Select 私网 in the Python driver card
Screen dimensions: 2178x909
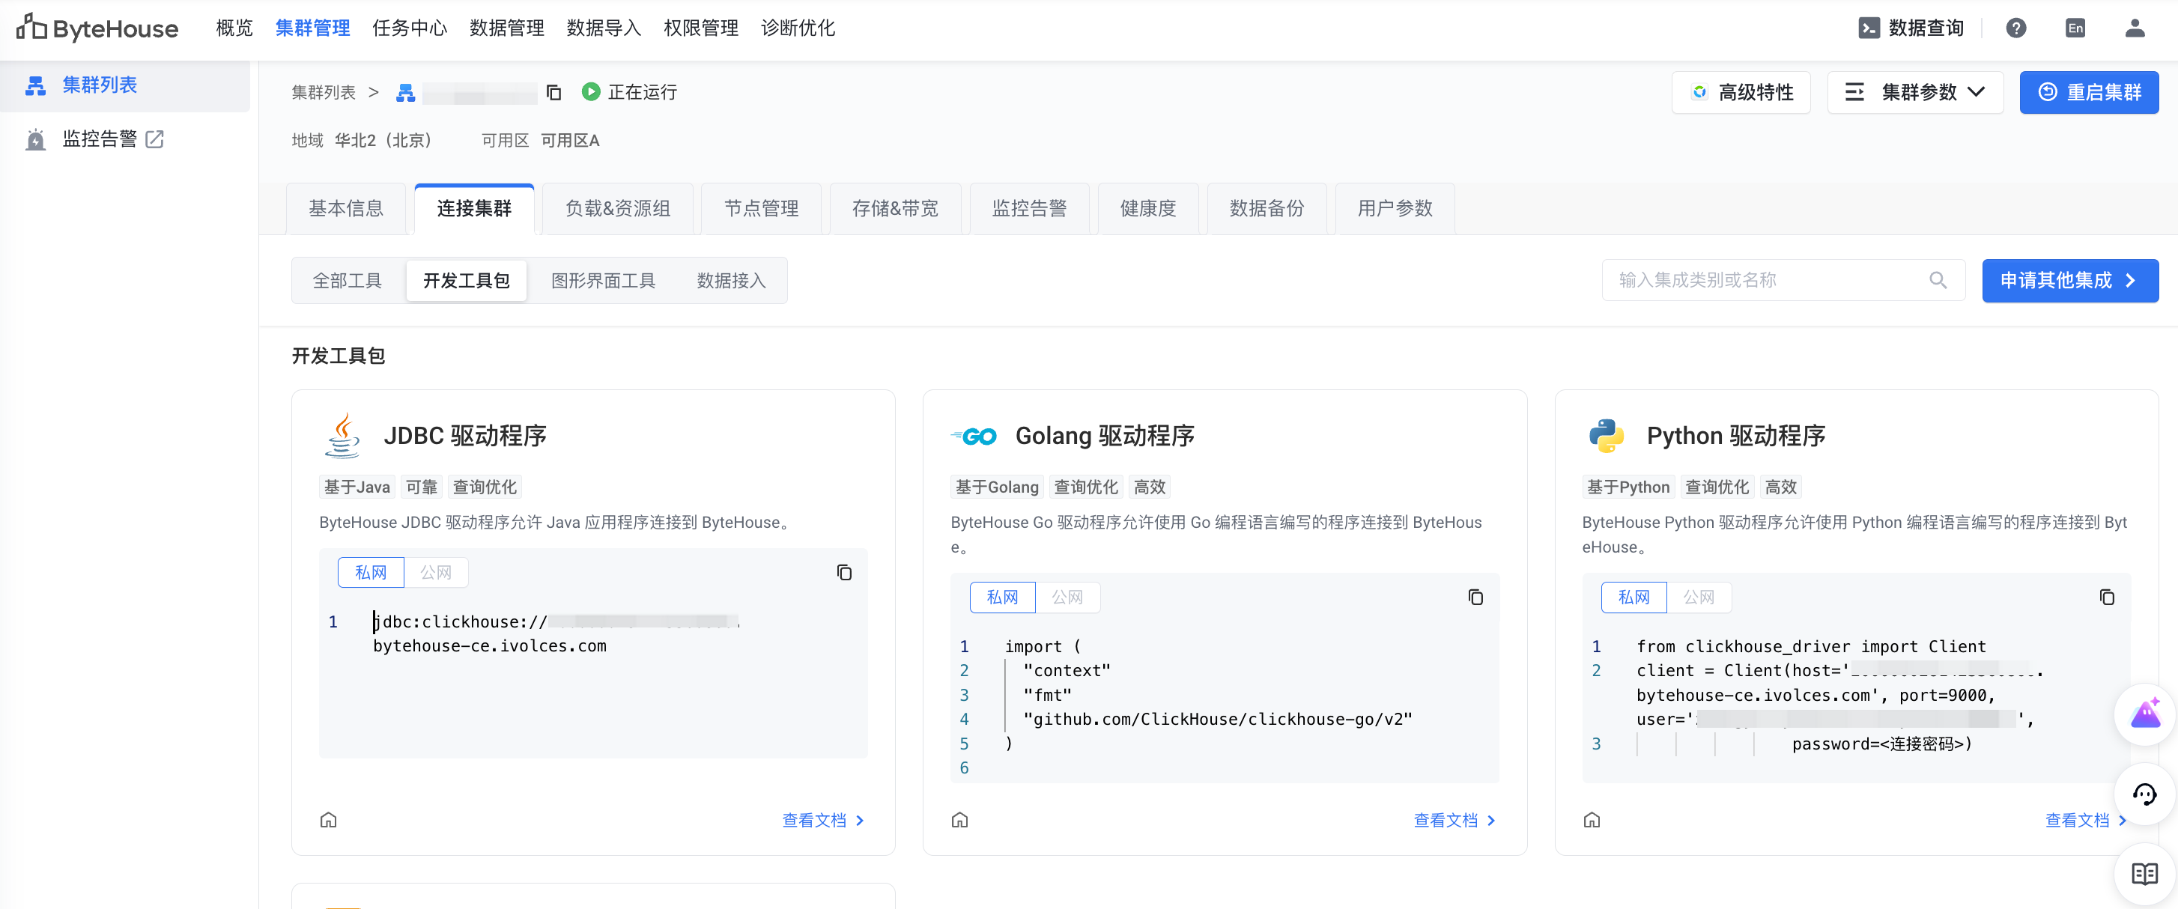[x=1633, y=597]
